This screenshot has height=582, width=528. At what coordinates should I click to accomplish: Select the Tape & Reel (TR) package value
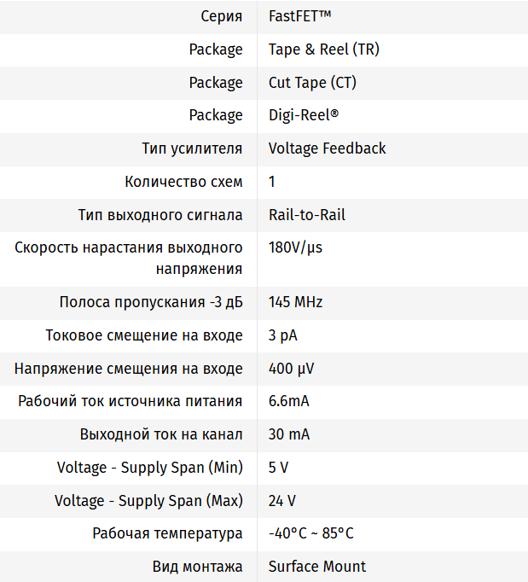click(x=323, y=49)
